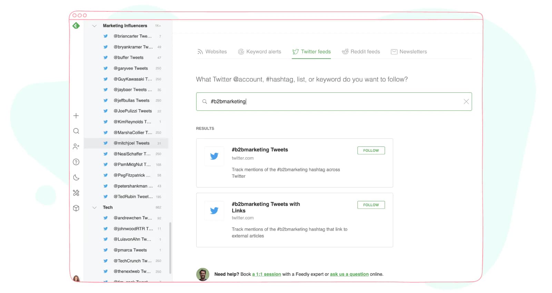Switch to the Keyword alerts tab
The width and height of the screenshot is (552, 293).
(259, 52)
